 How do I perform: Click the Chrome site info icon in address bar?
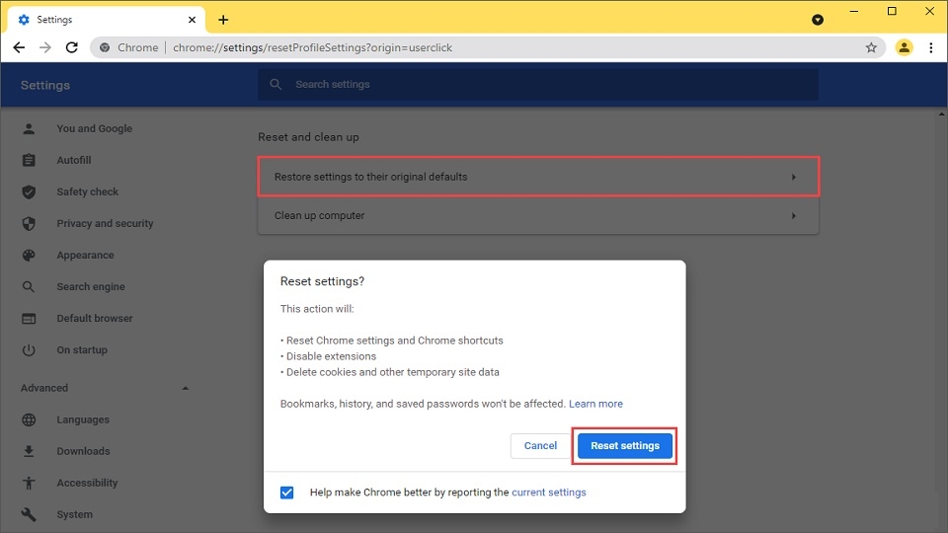point(105,47)
